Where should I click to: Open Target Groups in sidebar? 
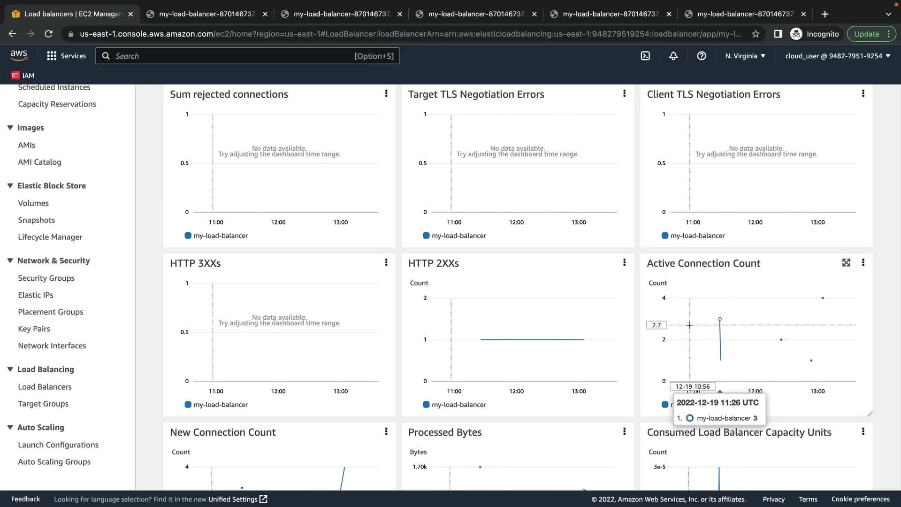[43, 404]
